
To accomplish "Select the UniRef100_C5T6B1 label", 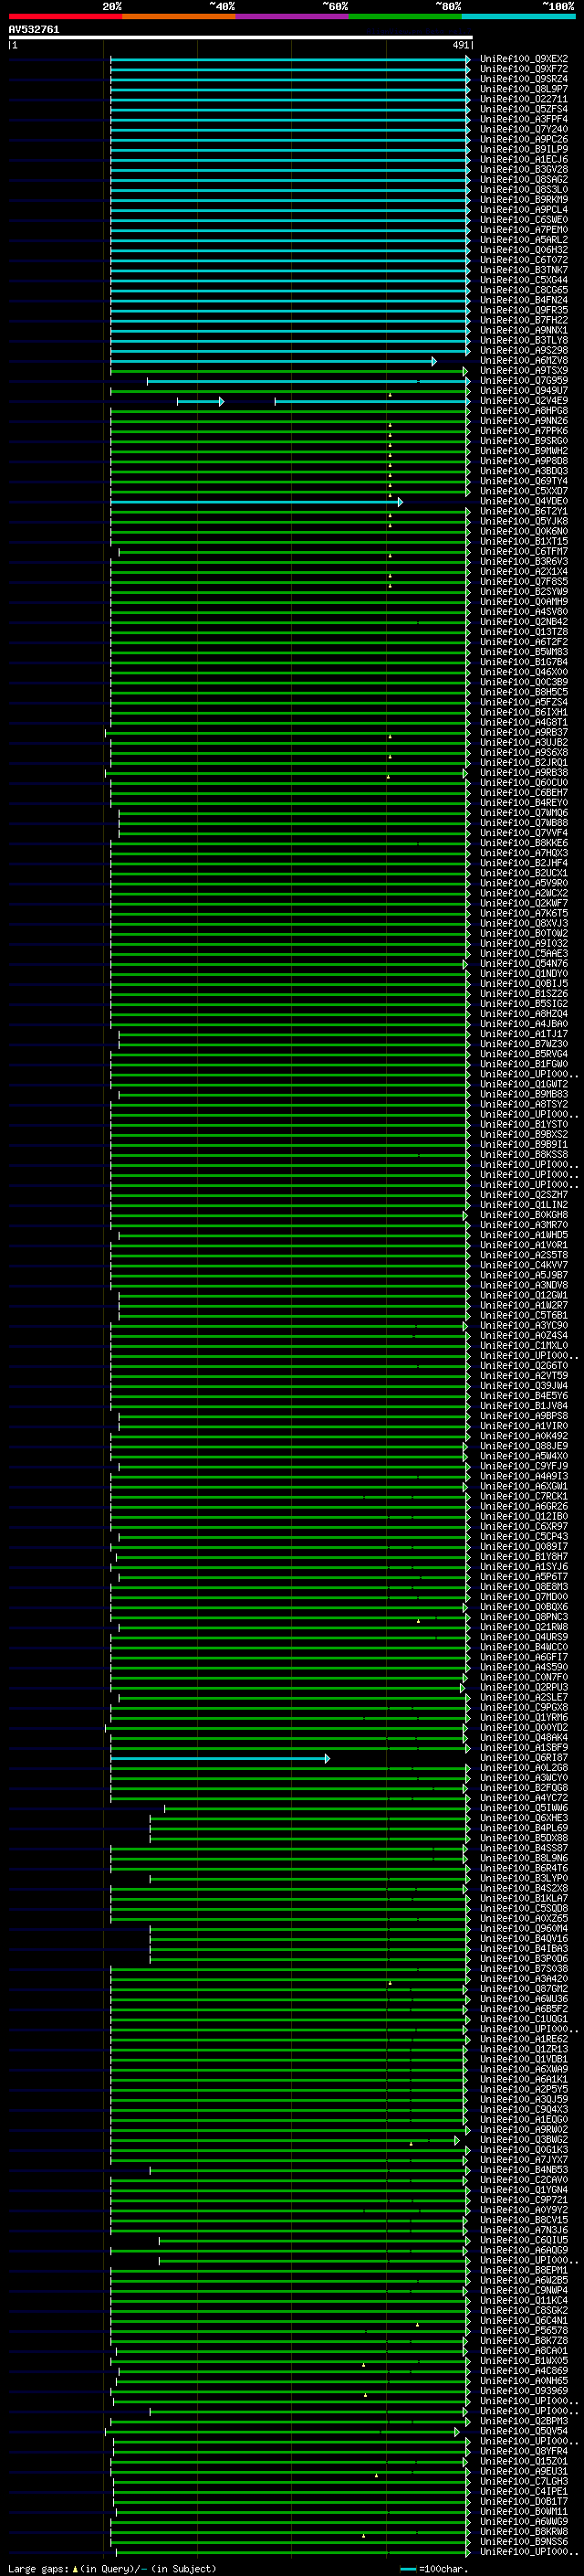I will (523, 1315).
